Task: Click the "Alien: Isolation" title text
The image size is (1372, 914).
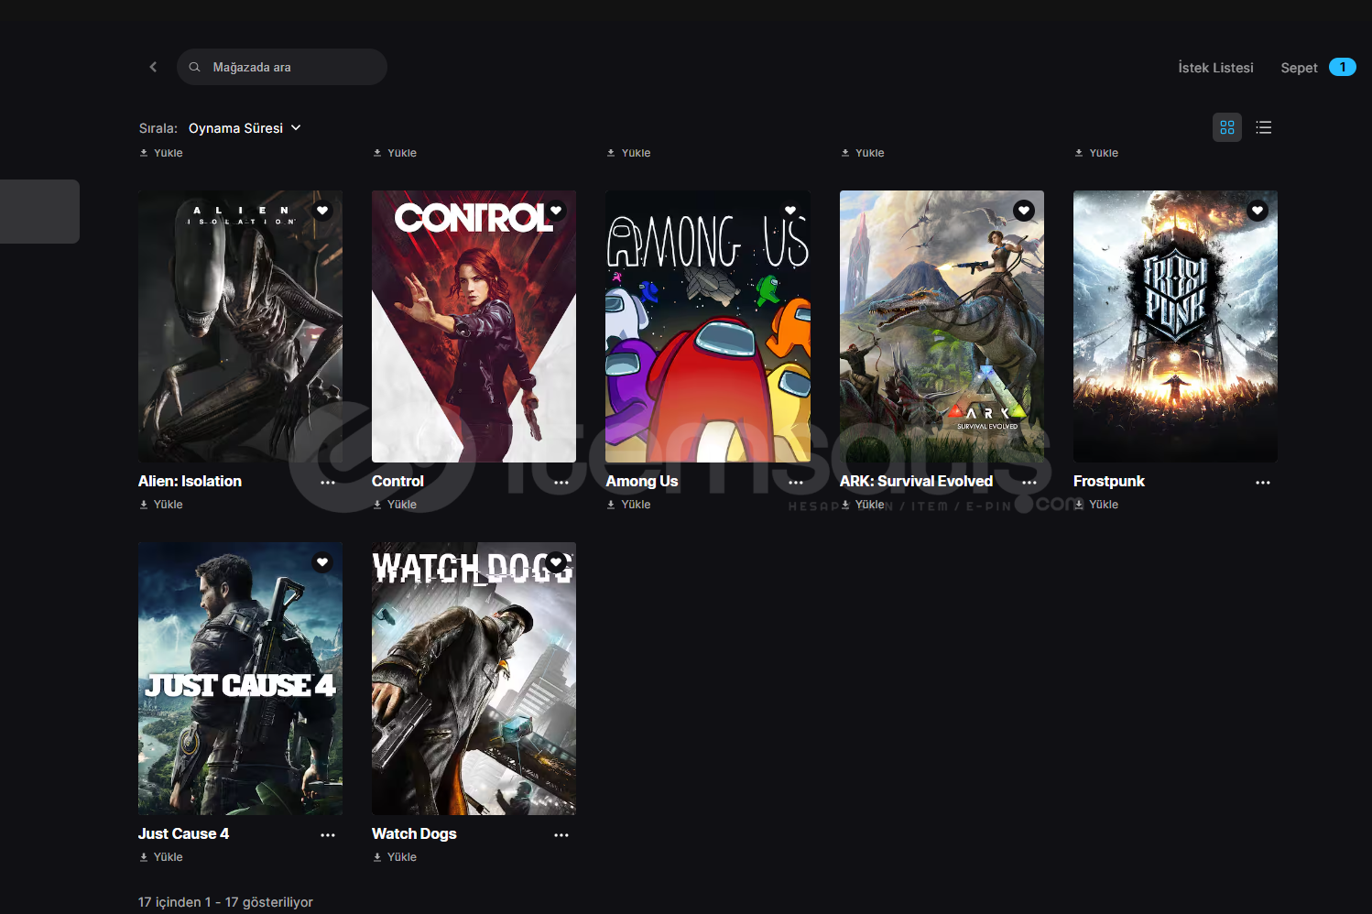Action: click(x=190, y=482)
